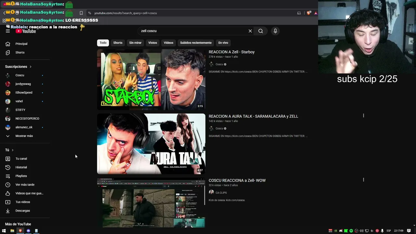The image size is (416, 234).
Task: Open three-dot menu for AURA TALK video
Action: 363,115
